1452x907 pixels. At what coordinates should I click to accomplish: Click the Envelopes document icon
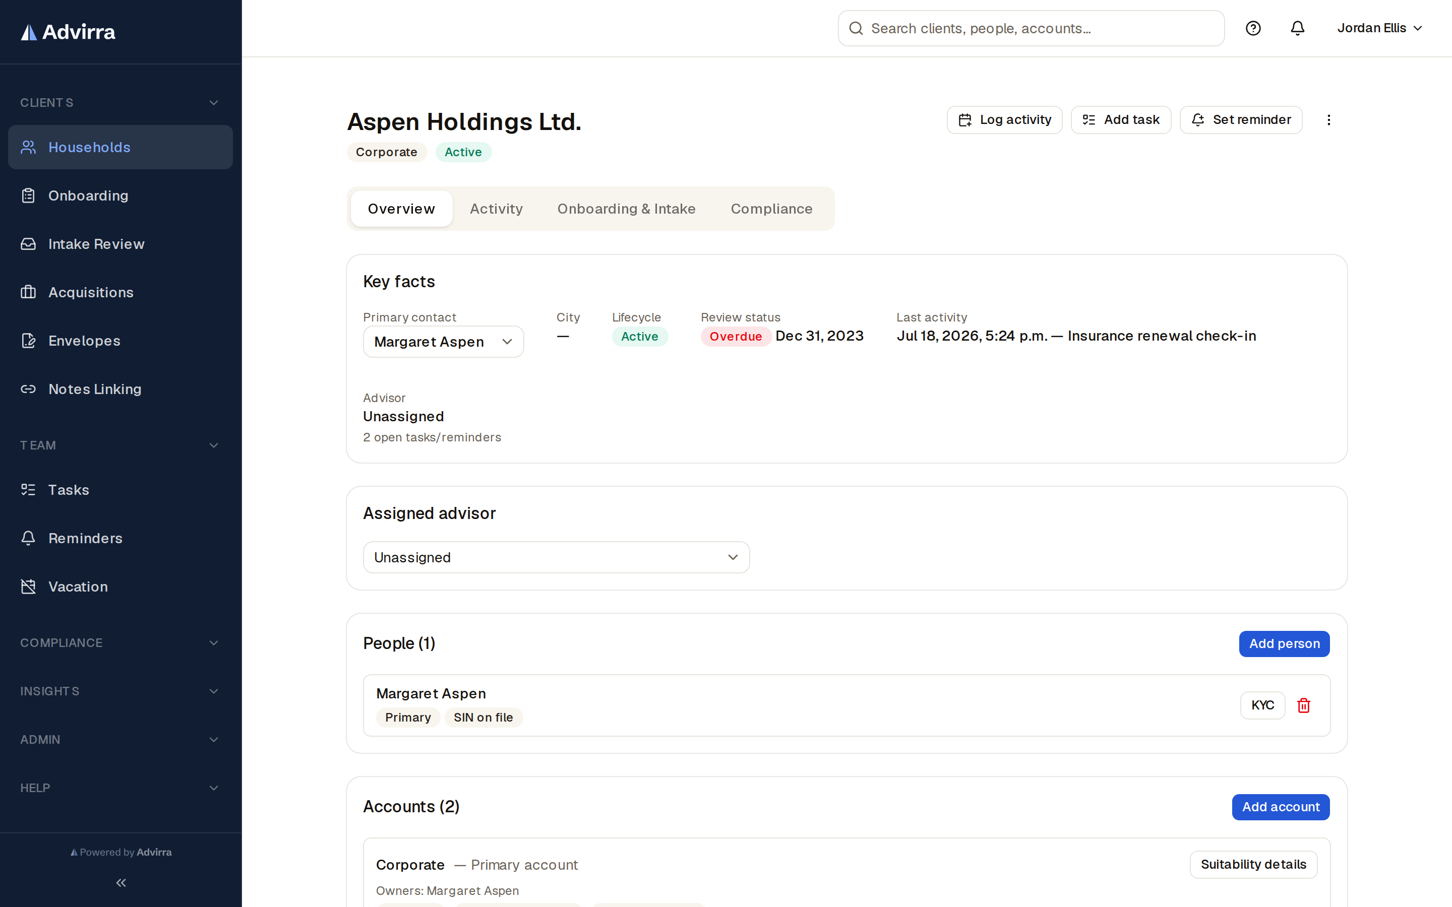[x=28, y=341]
